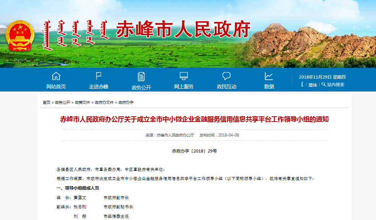Go to 数据 in the navigation bar
Viewport: 376px width, 220px height.
[x=269, y=87]
